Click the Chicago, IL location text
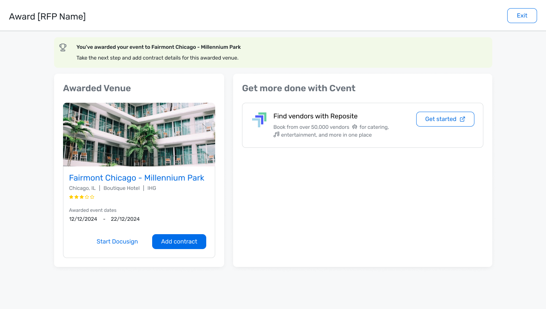The height and width of the screenshot is (309, 546). click(82, 188)
